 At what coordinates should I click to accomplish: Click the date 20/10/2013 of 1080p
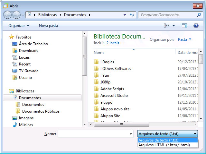[187, 82]
